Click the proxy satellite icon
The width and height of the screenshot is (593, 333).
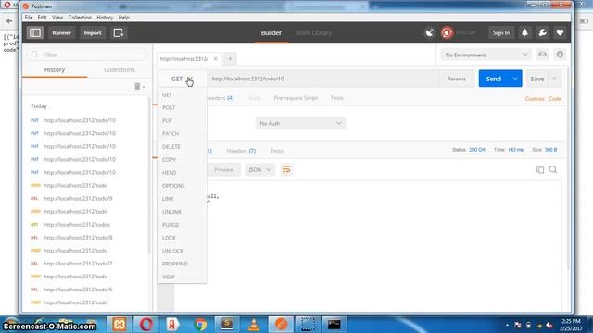[430, 33]
